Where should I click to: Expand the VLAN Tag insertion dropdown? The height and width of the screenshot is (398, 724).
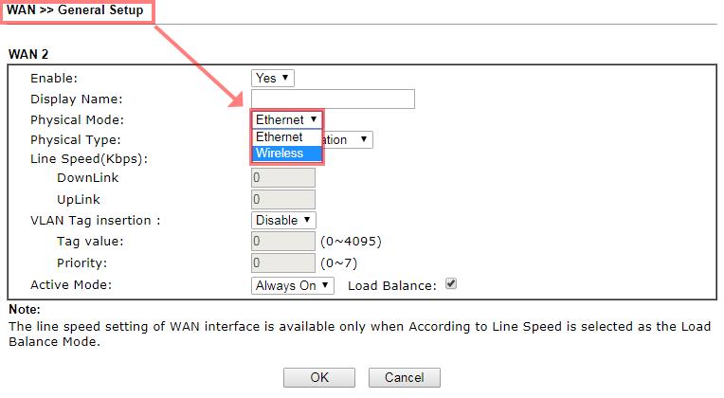283,220
